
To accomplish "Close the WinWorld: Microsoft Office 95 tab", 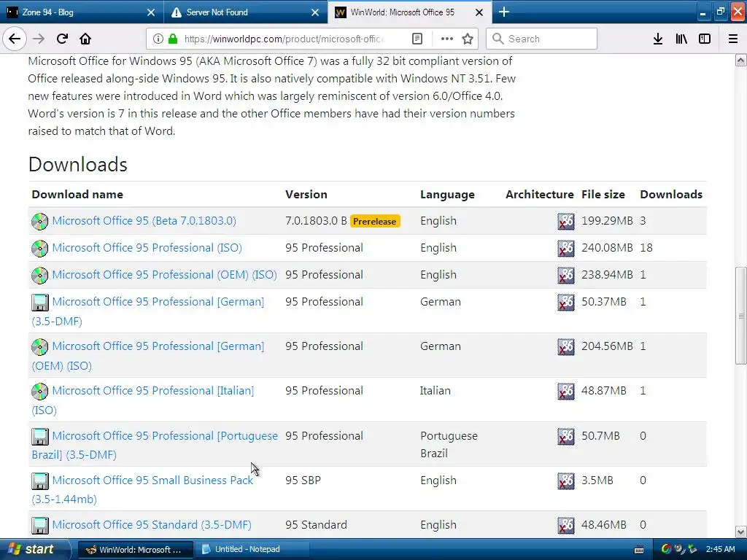I will pos(479,12).
